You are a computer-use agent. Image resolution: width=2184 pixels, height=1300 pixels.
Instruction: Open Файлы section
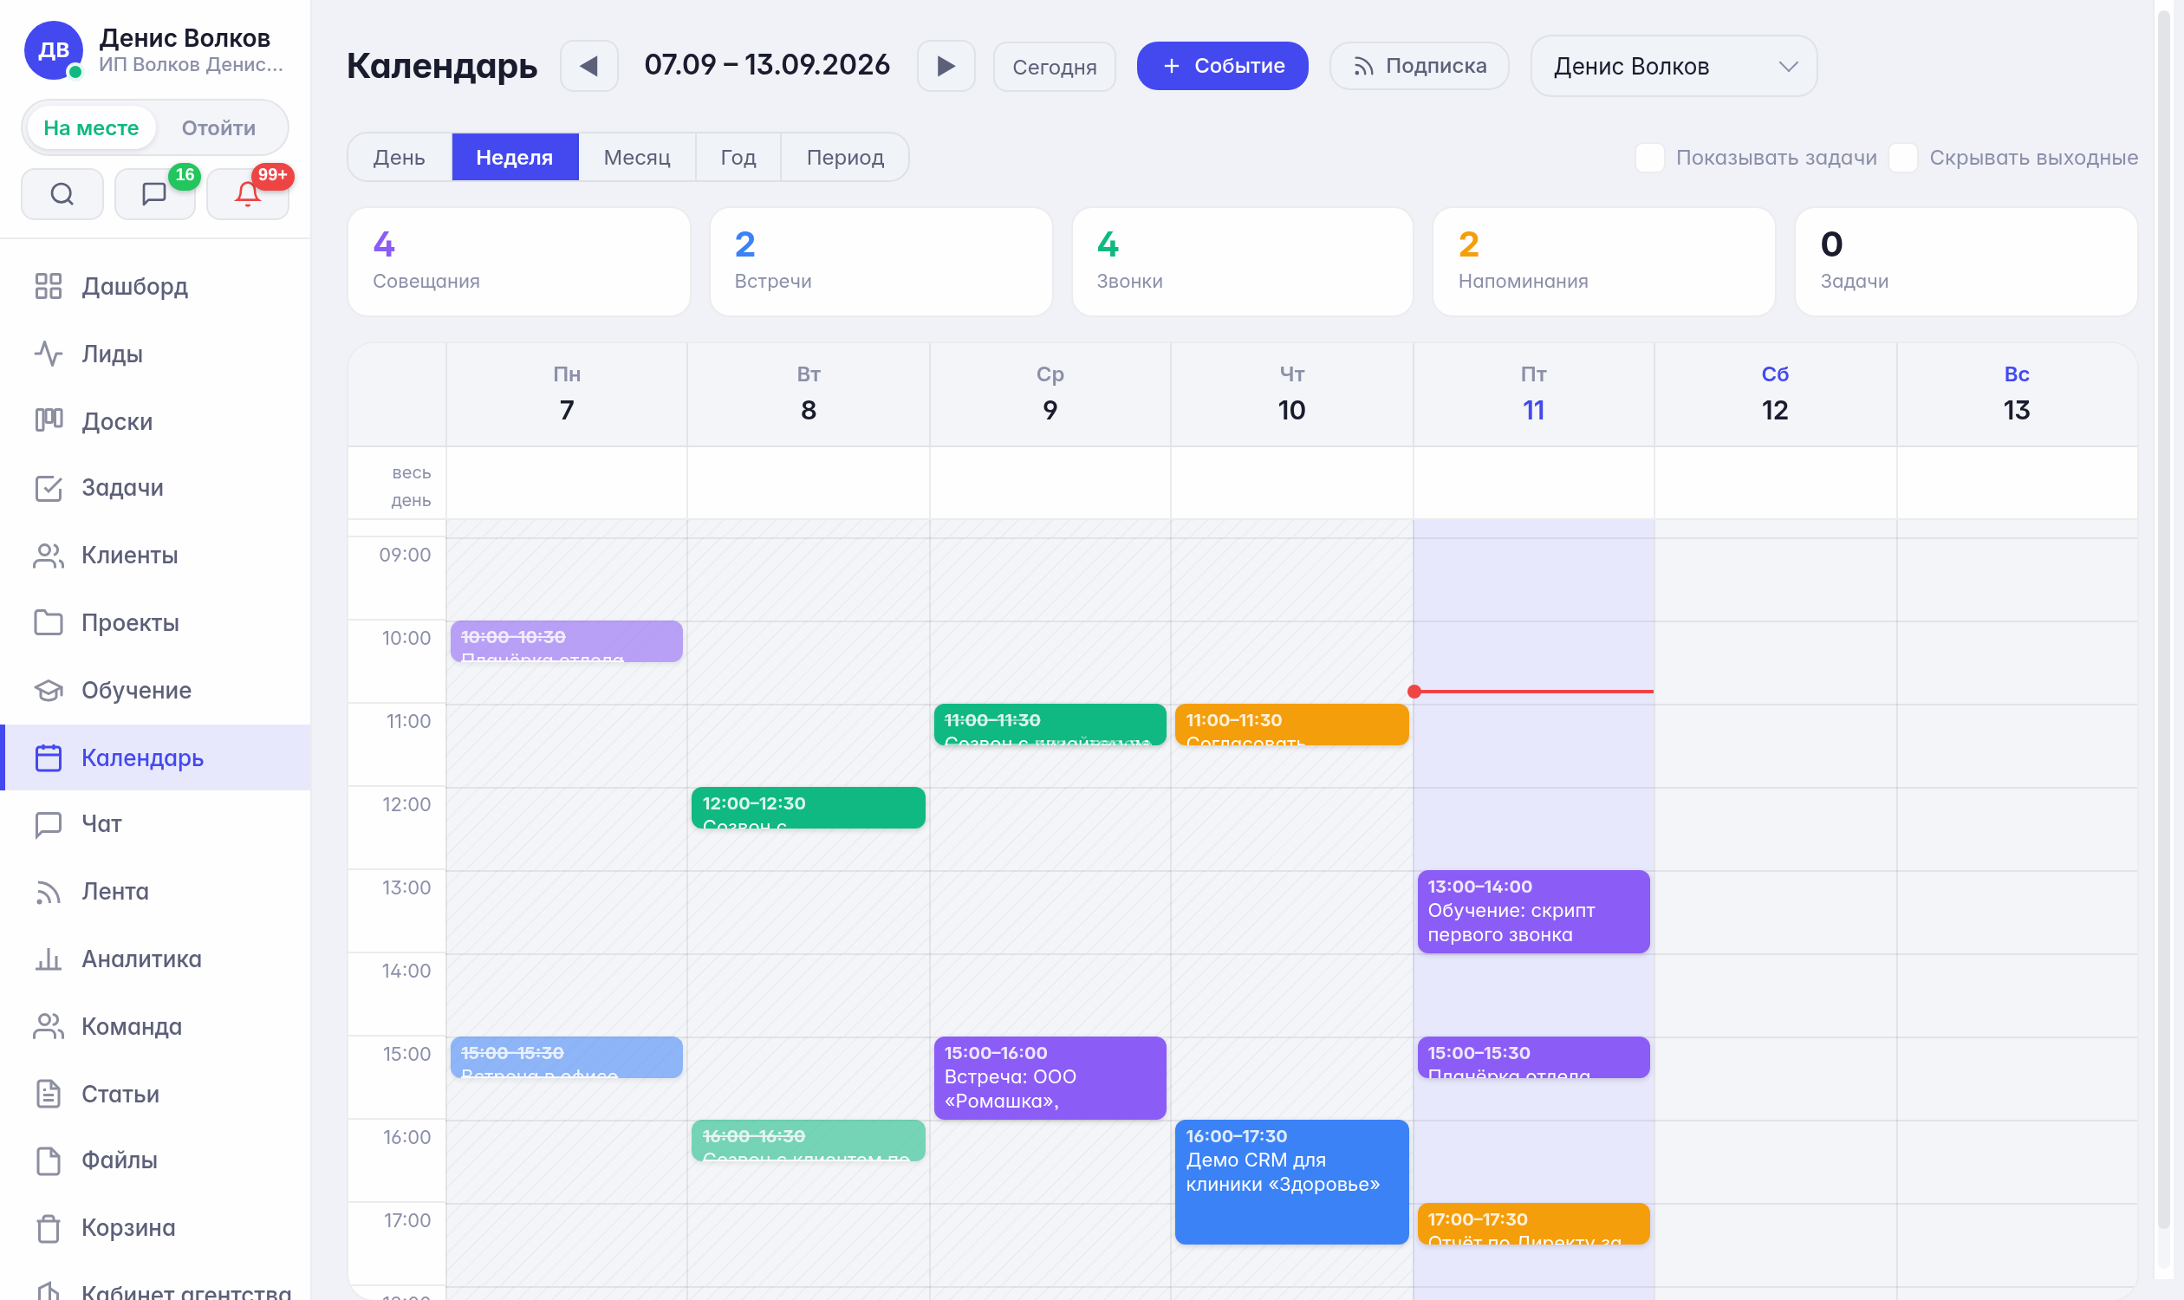(156, 1160)
